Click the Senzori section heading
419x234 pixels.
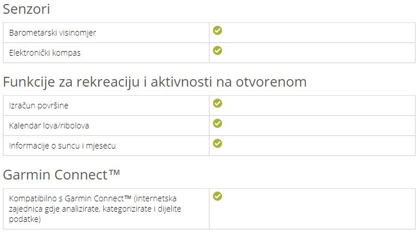[x=26, y=9]
